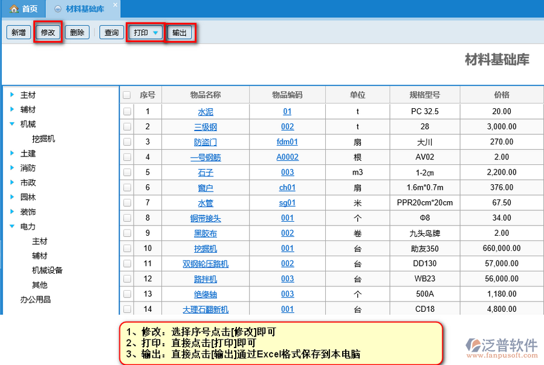
Task: Click the icon on 材料基础库 tab
Action: 57,9
